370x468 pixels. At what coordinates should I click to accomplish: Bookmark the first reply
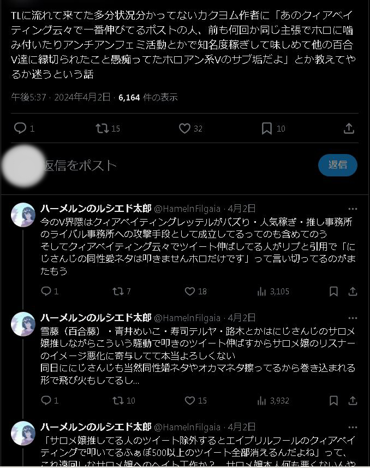click(333, 291)
